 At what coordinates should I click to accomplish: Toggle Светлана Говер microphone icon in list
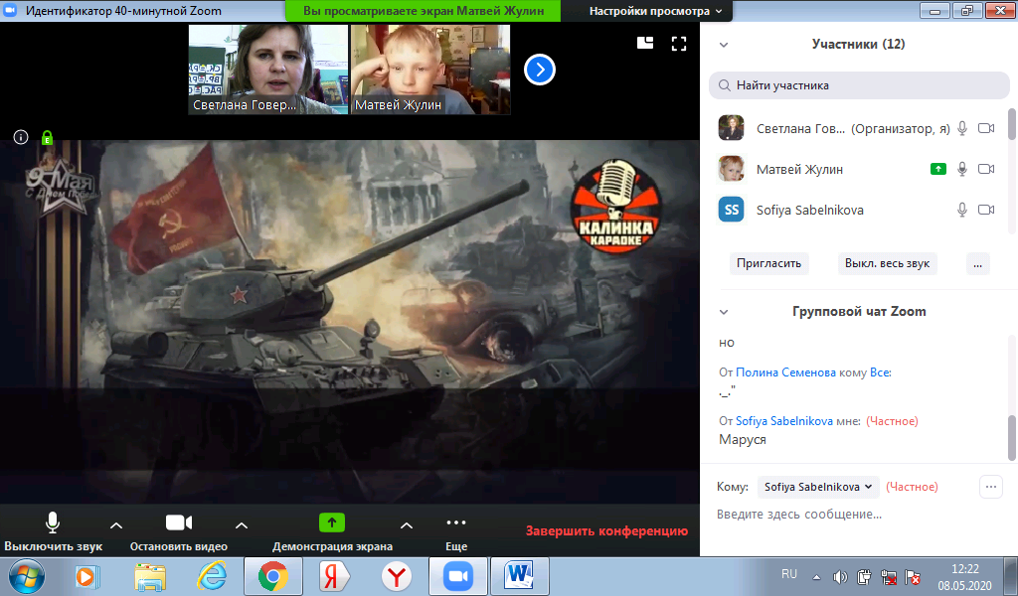click(962, 128)
